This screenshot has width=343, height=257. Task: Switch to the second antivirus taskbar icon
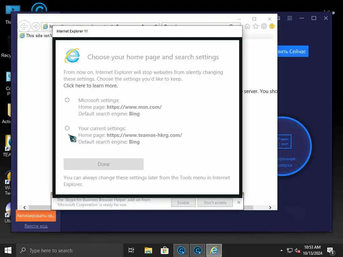(x=198, y=250)
